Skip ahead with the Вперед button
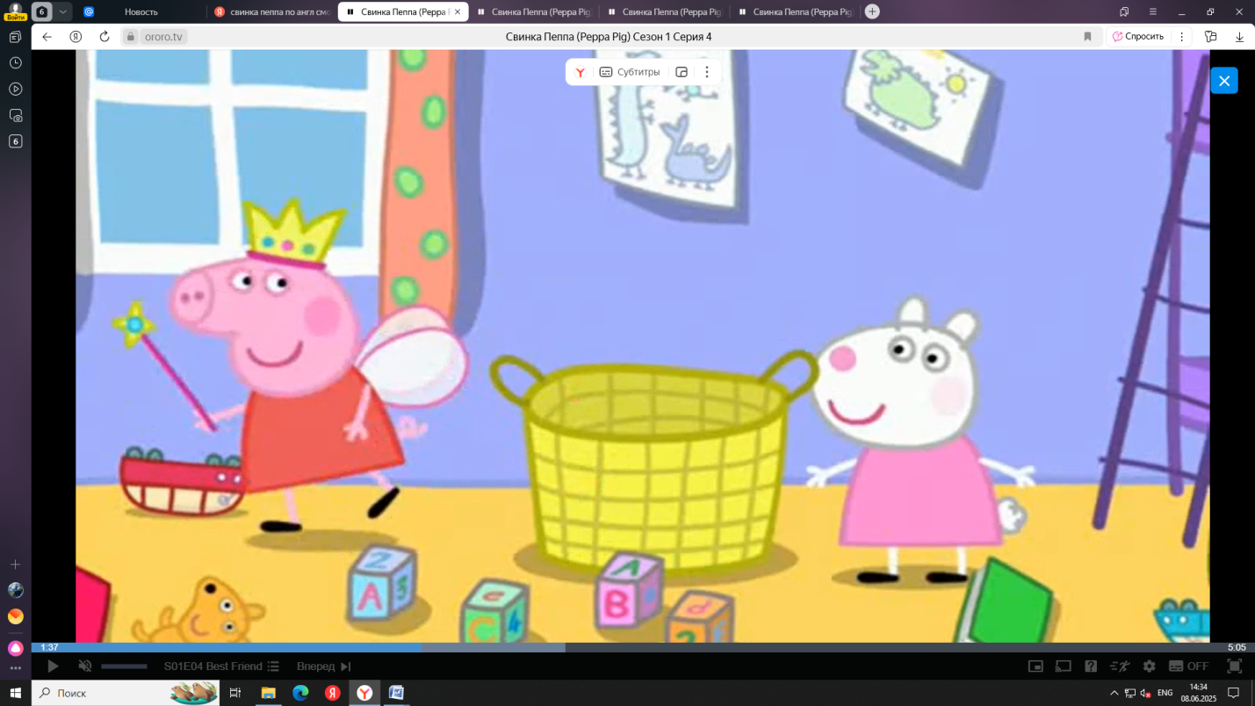 coord(323,666)
